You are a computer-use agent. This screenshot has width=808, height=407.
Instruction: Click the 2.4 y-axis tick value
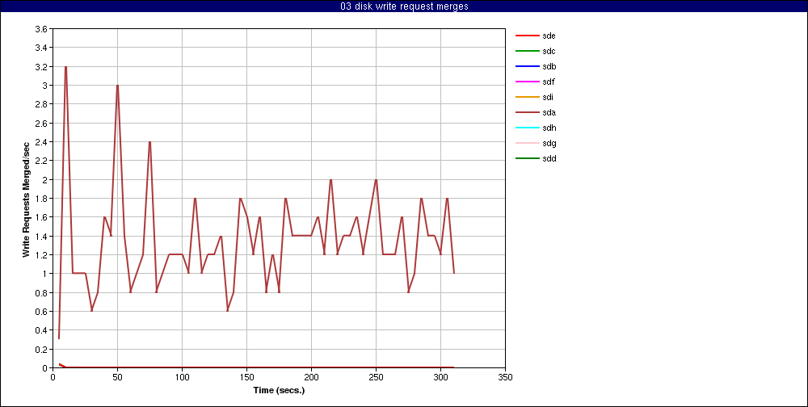tap(42, 141)
